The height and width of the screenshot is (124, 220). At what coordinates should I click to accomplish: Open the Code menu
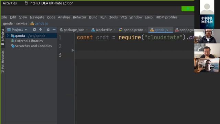pos(51,17)
